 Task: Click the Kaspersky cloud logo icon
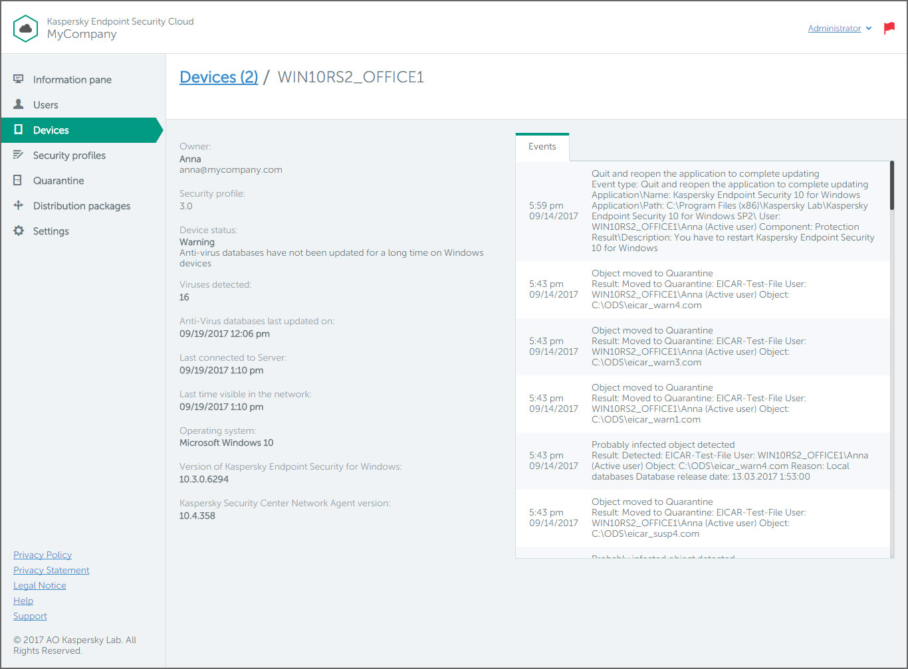[x=26, y=29]
